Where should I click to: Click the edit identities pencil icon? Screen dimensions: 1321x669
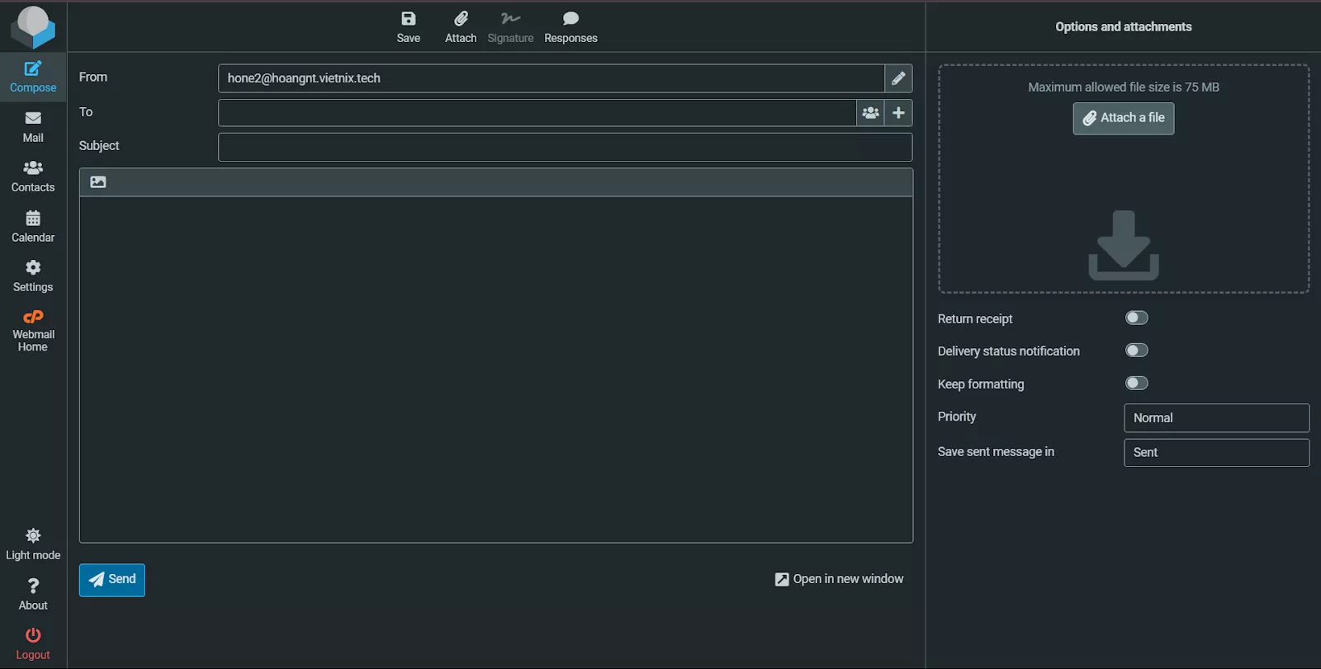(898, 78)
